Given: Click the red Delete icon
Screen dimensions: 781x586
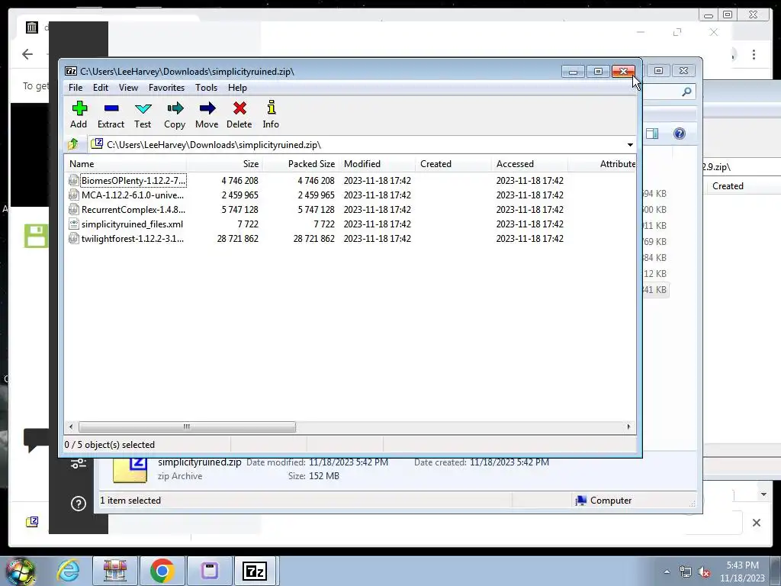Looking at the screenshot, I should (239, 114).
